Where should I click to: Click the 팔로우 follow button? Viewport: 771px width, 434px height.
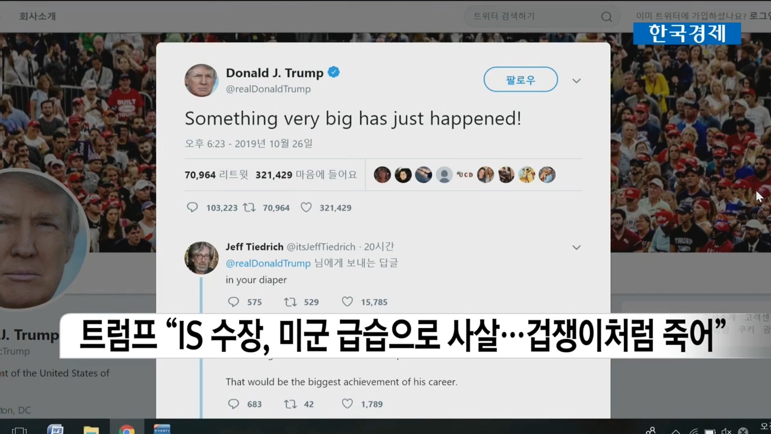[x=520, y=80]
